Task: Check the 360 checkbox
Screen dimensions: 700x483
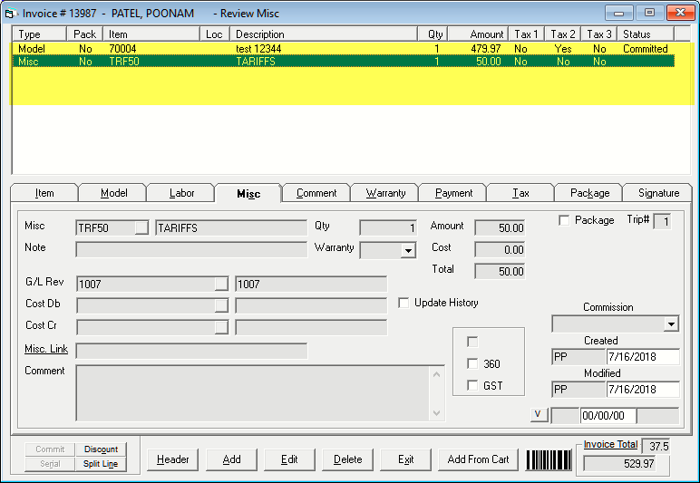Action: [x=472, y=364]
